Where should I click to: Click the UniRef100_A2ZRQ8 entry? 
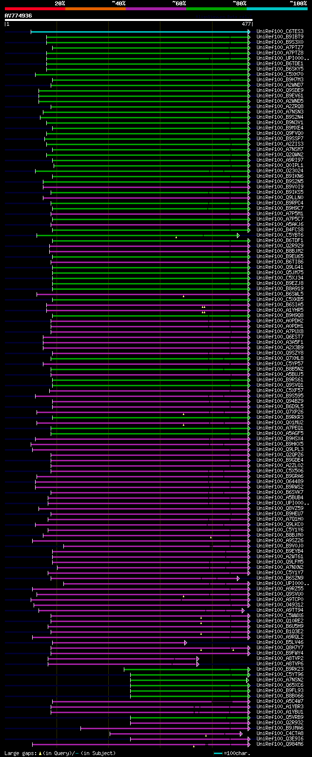279,107
